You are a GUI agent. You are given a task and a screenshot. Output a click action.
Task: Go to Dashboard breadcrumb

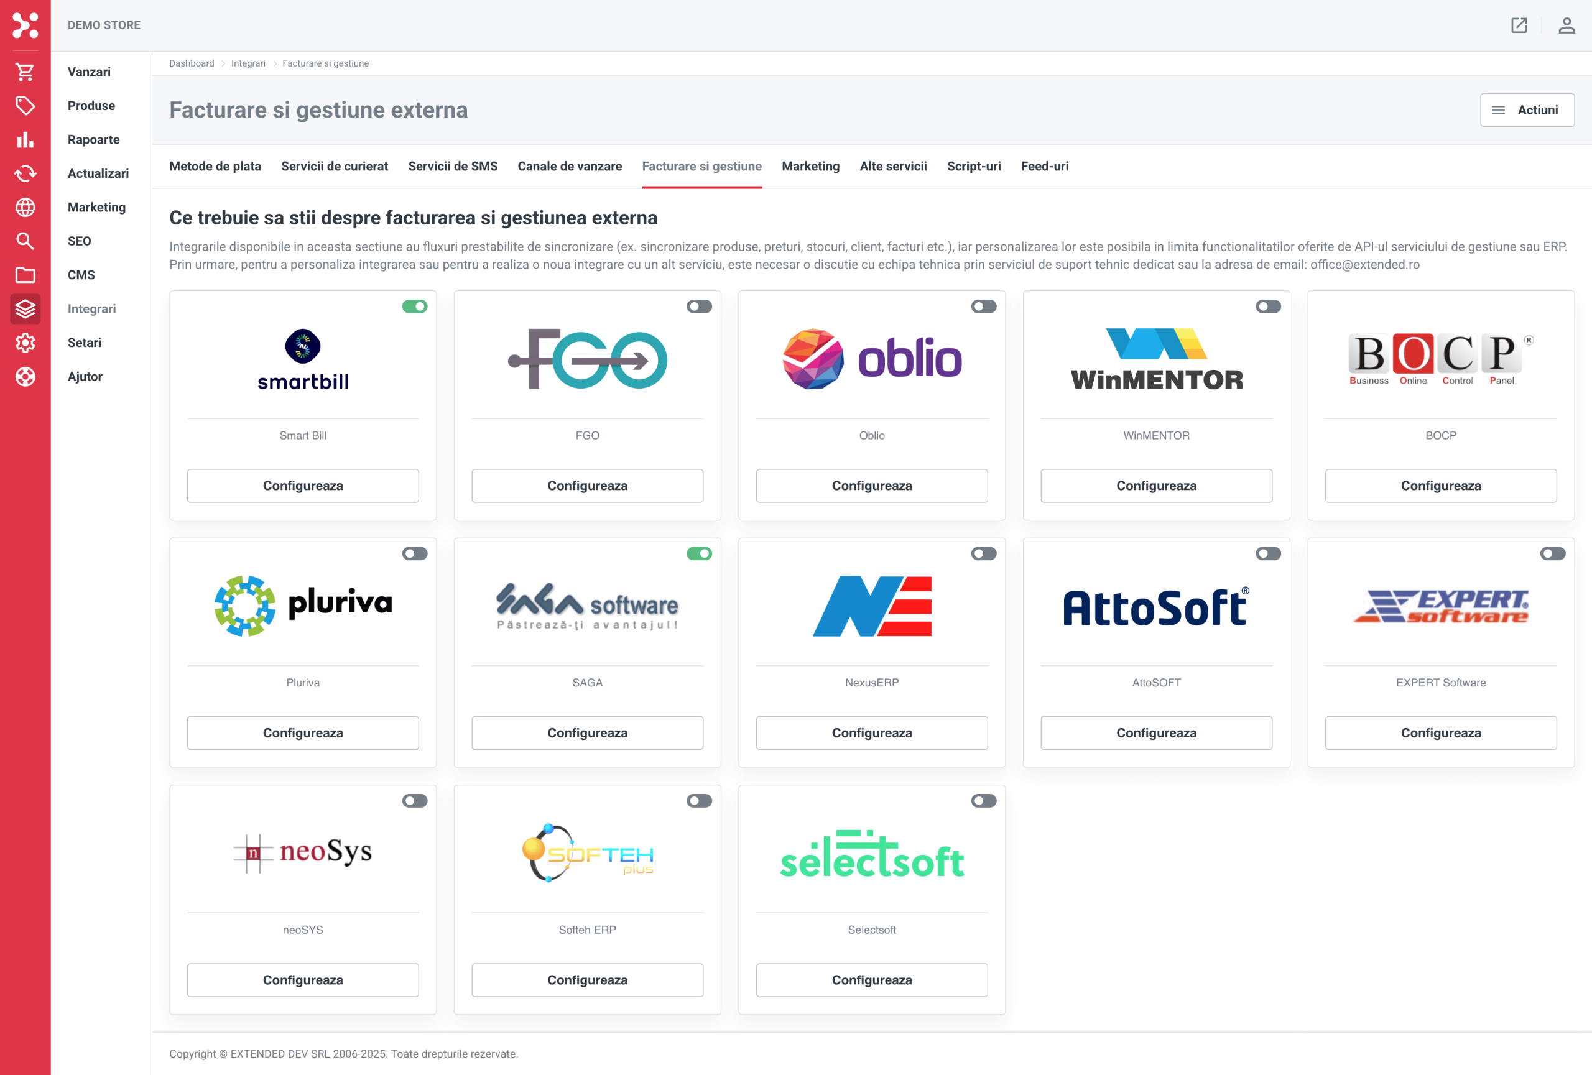click(x=192, y=63)
